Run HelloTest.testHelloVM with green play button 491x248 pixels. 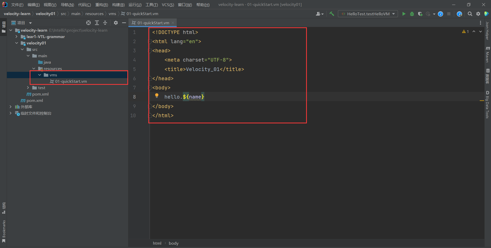pos(404,14)
